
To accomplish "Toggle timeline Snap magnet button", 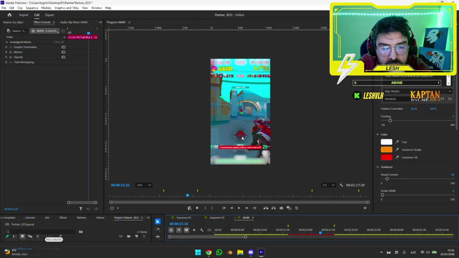I will (x=179, y=230).
